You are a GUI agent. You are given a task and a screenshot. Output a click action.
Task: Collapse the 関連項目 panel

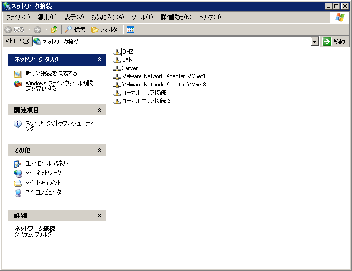tap(99, 110)
